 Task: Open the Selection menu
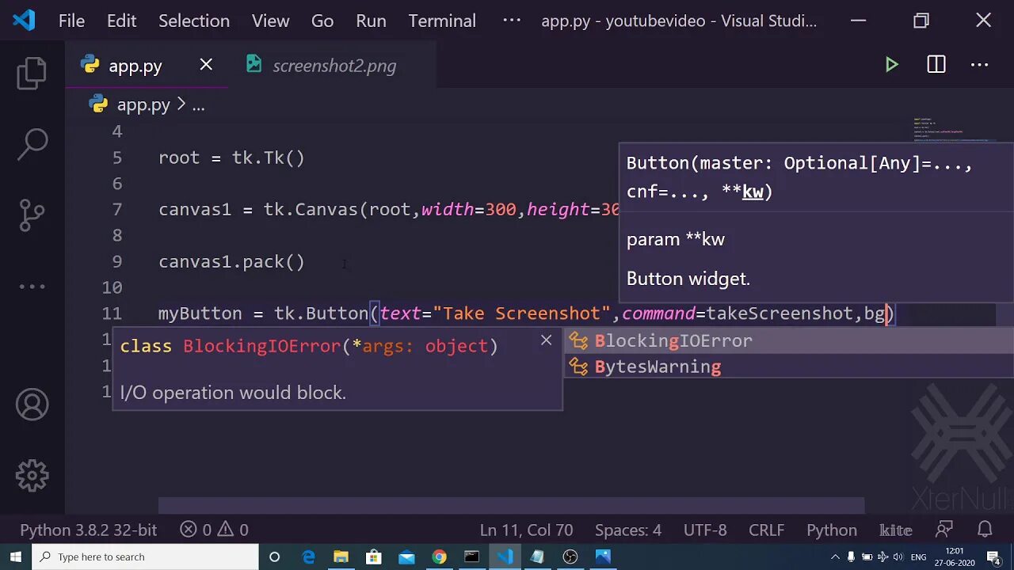[x=194, y=21]
